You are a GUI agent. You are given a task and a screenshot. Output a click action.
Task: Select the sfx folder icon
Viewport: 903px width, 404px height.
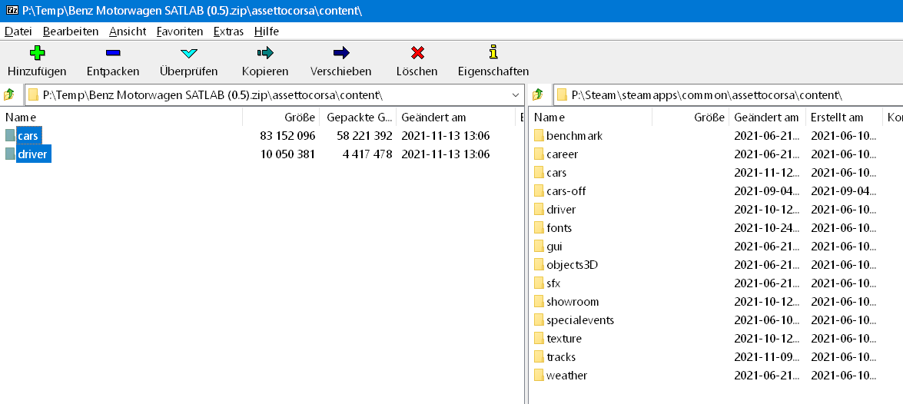539,283
